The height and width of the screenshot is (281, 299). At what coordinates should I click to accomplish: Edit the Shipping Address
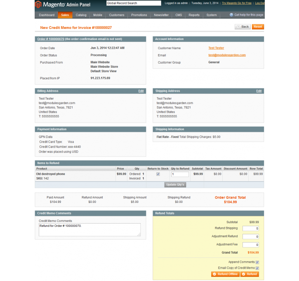point(259,91)
